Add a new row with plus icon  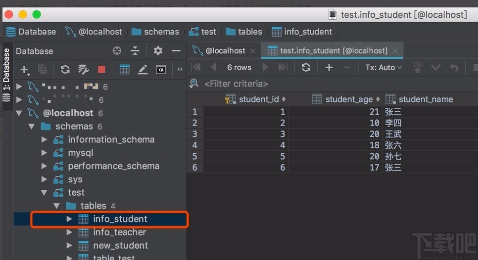click(329, 67)
